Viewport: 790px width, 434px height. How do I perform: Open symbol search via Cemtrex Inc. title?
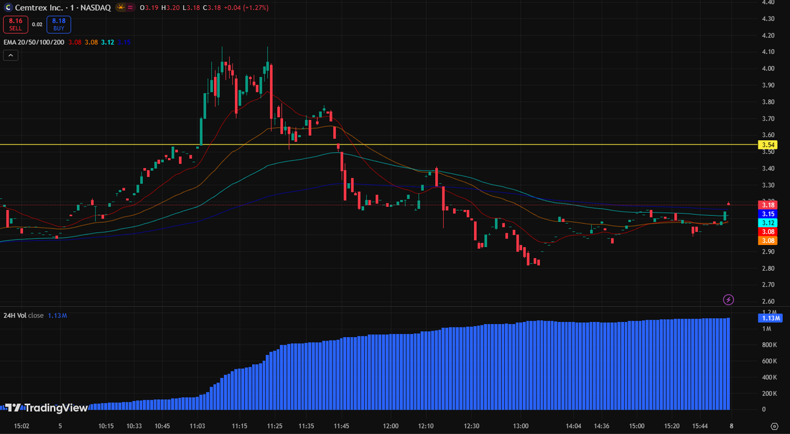[39, 7]
